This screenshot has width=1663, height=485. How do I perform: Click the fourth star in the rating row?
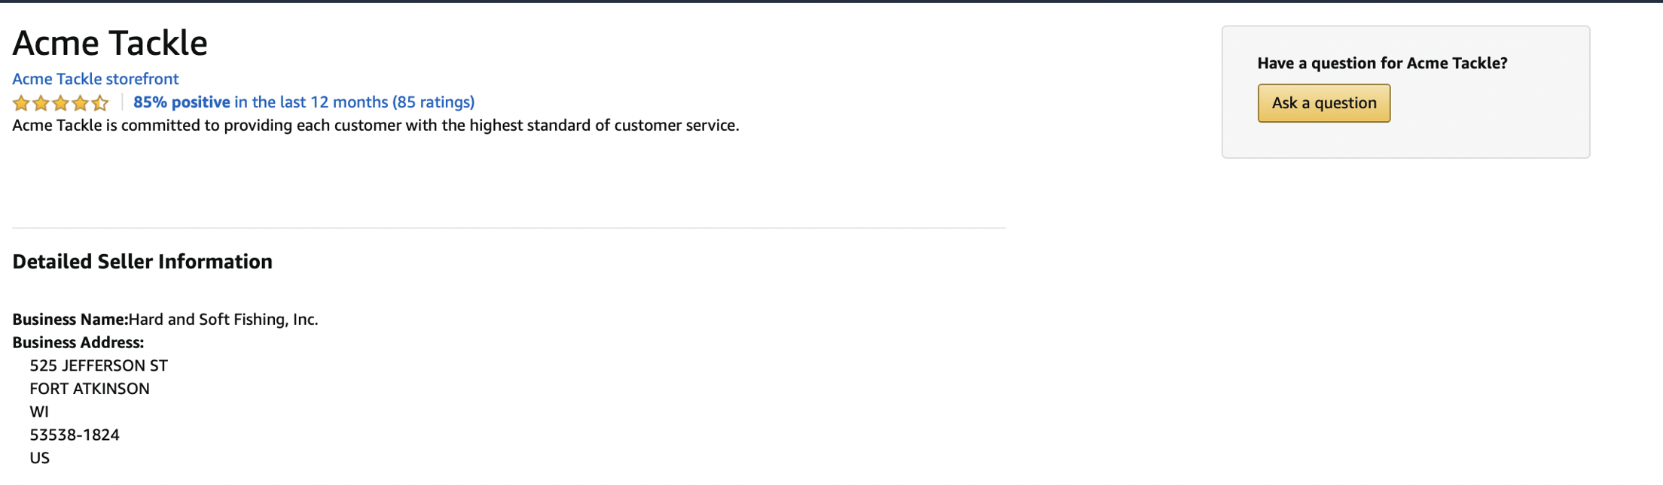click(81, 102)
